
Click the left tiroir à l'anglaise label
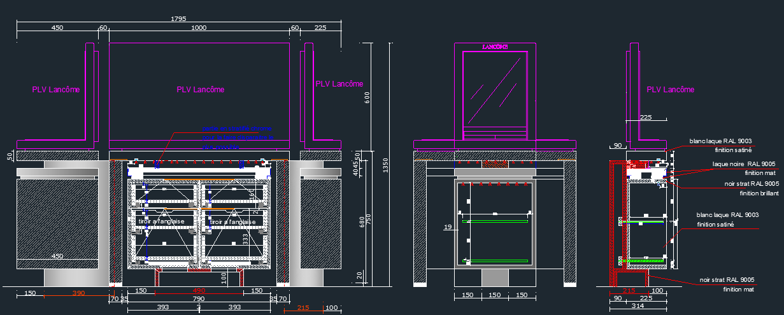[161, 221]
